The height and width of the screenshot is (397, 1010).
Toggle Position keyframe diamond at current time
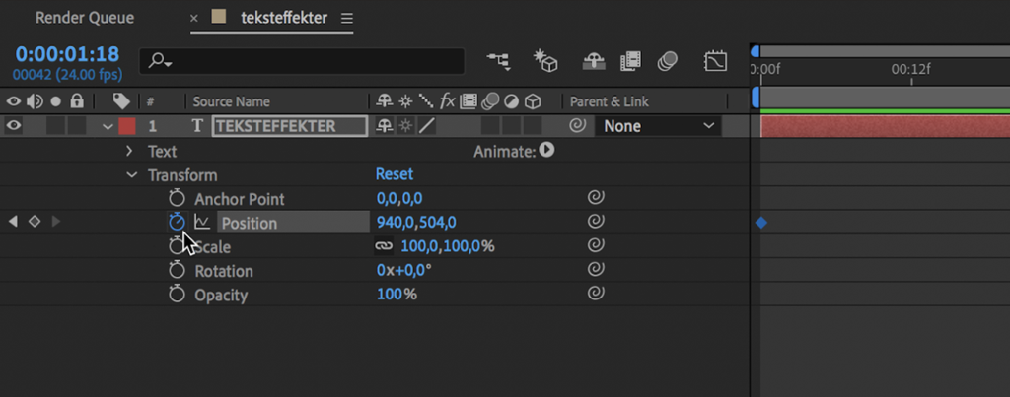click(x=35, y=222)
